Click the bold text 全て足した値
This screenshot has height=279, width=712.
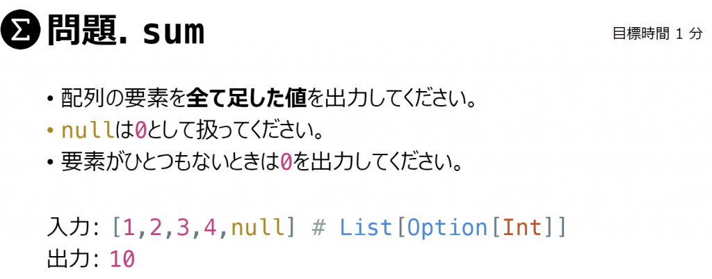coord(247,99)
